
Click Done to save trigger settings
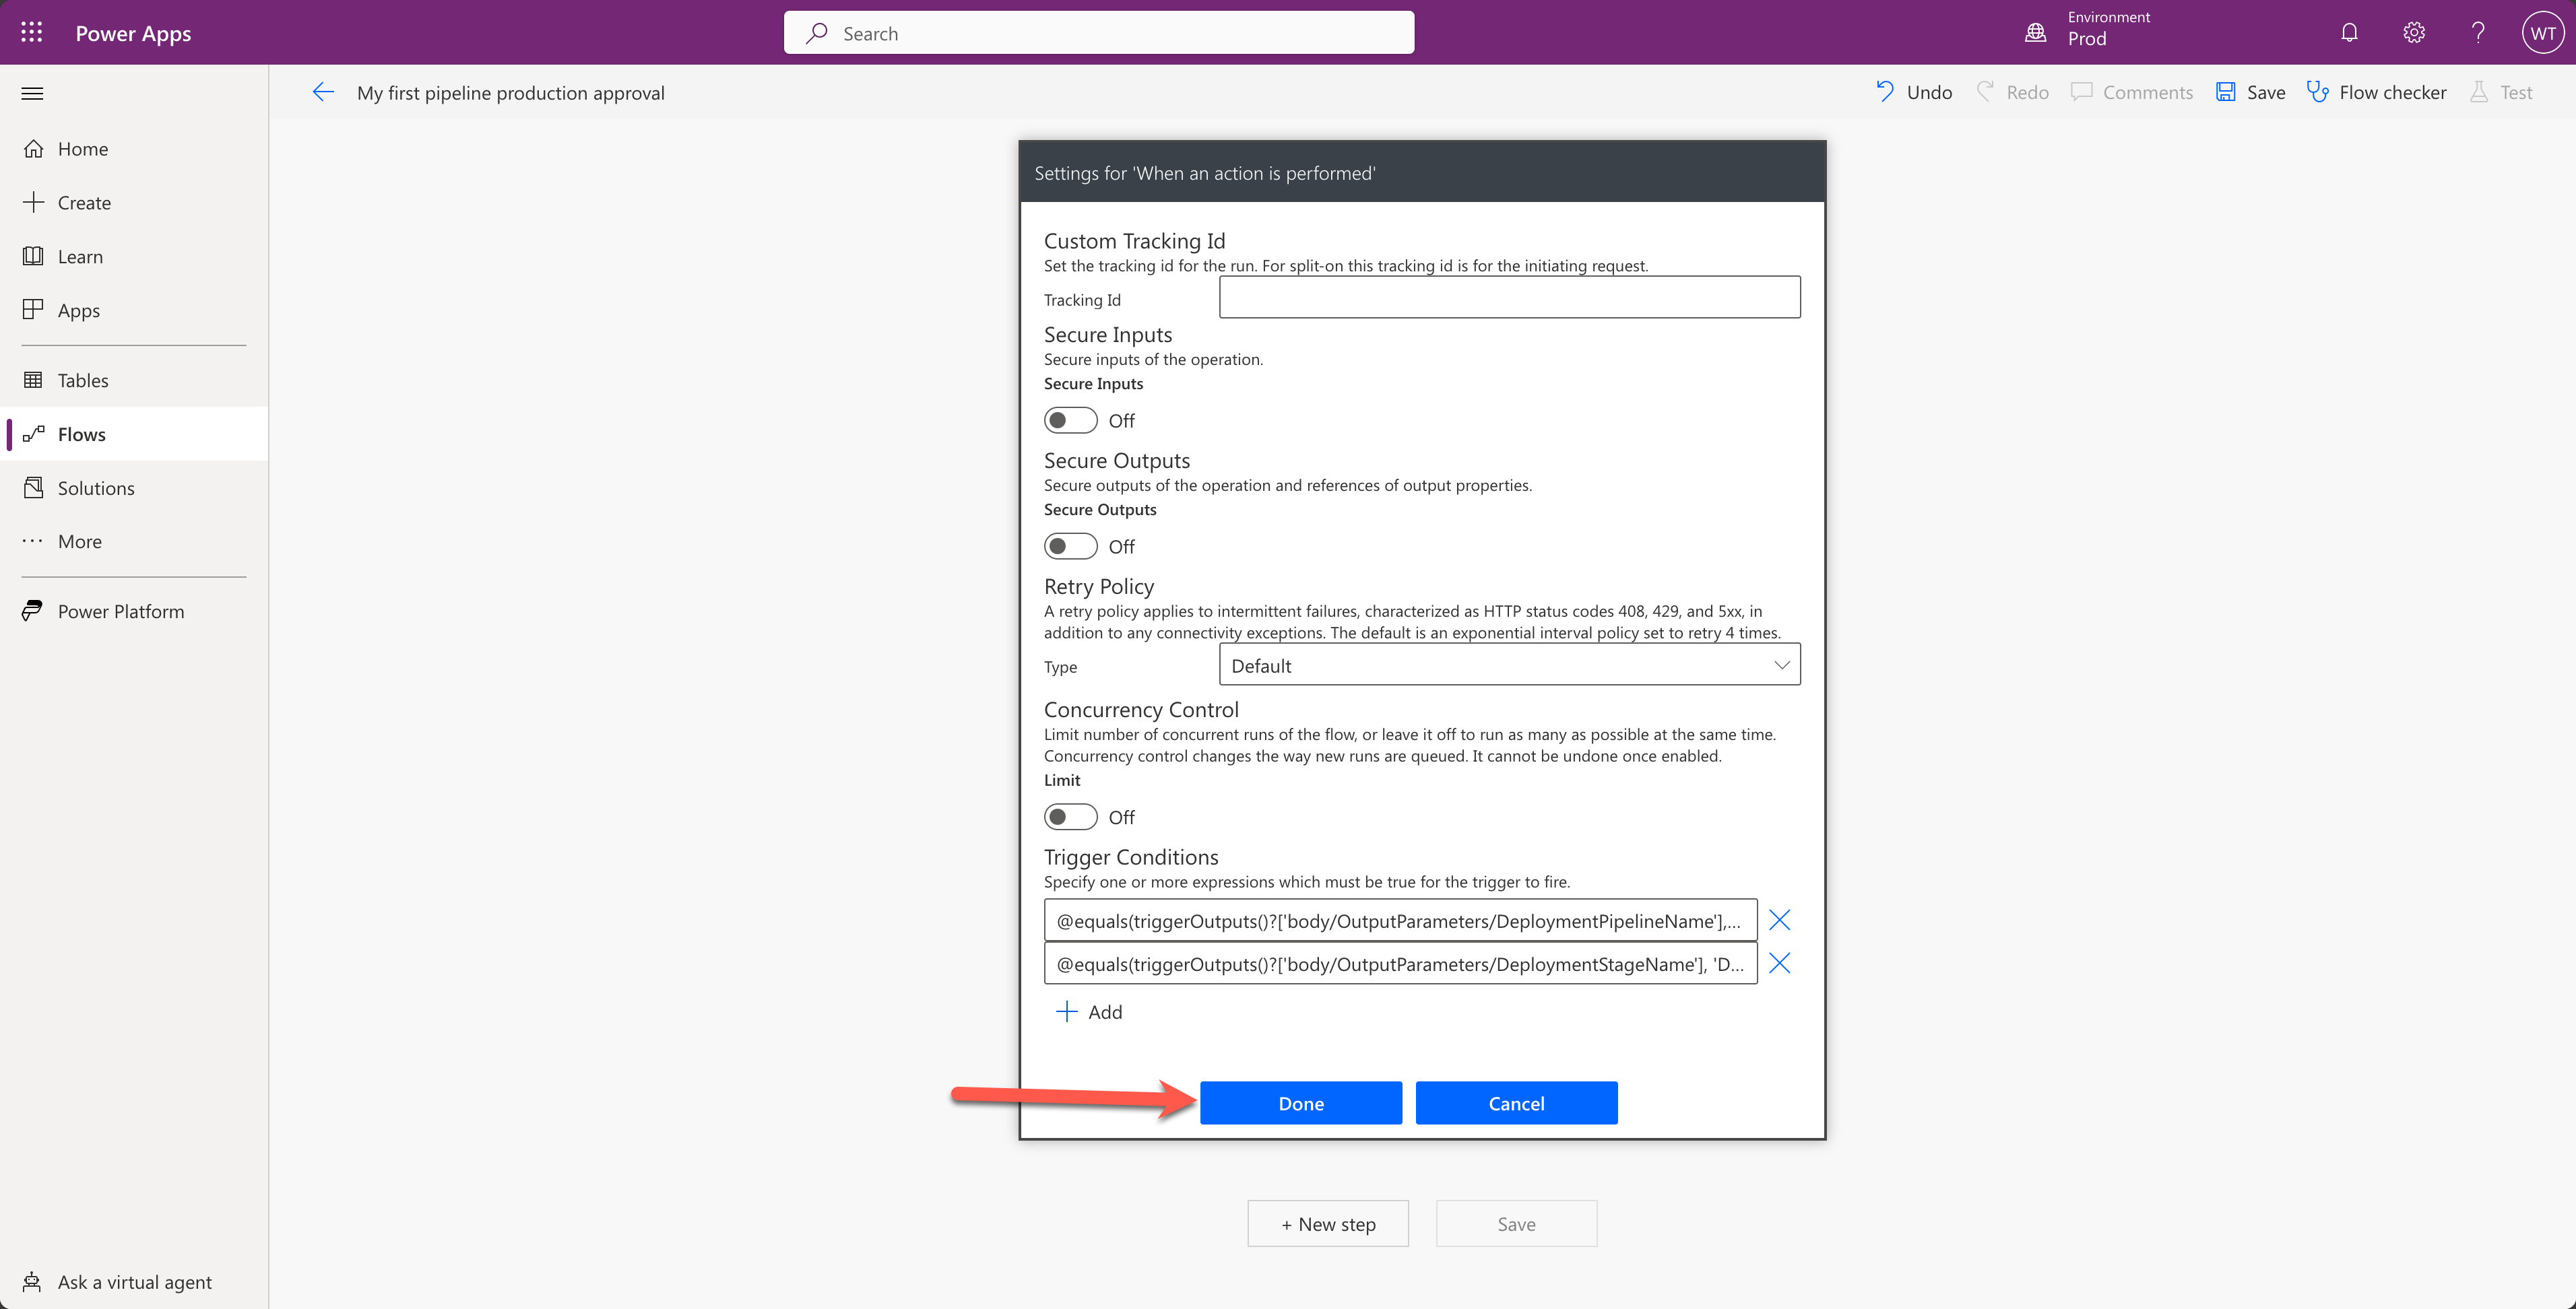(1302, 1102)
